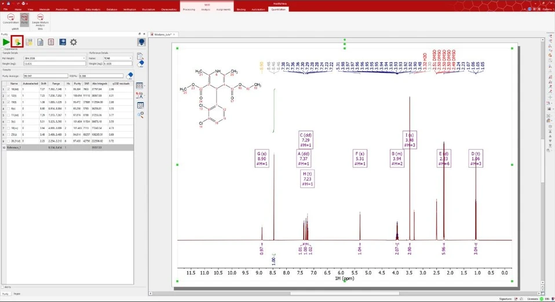Click the table columns setup icon
The width and height of the screenshot is (555, 302).
click(140, 85)
